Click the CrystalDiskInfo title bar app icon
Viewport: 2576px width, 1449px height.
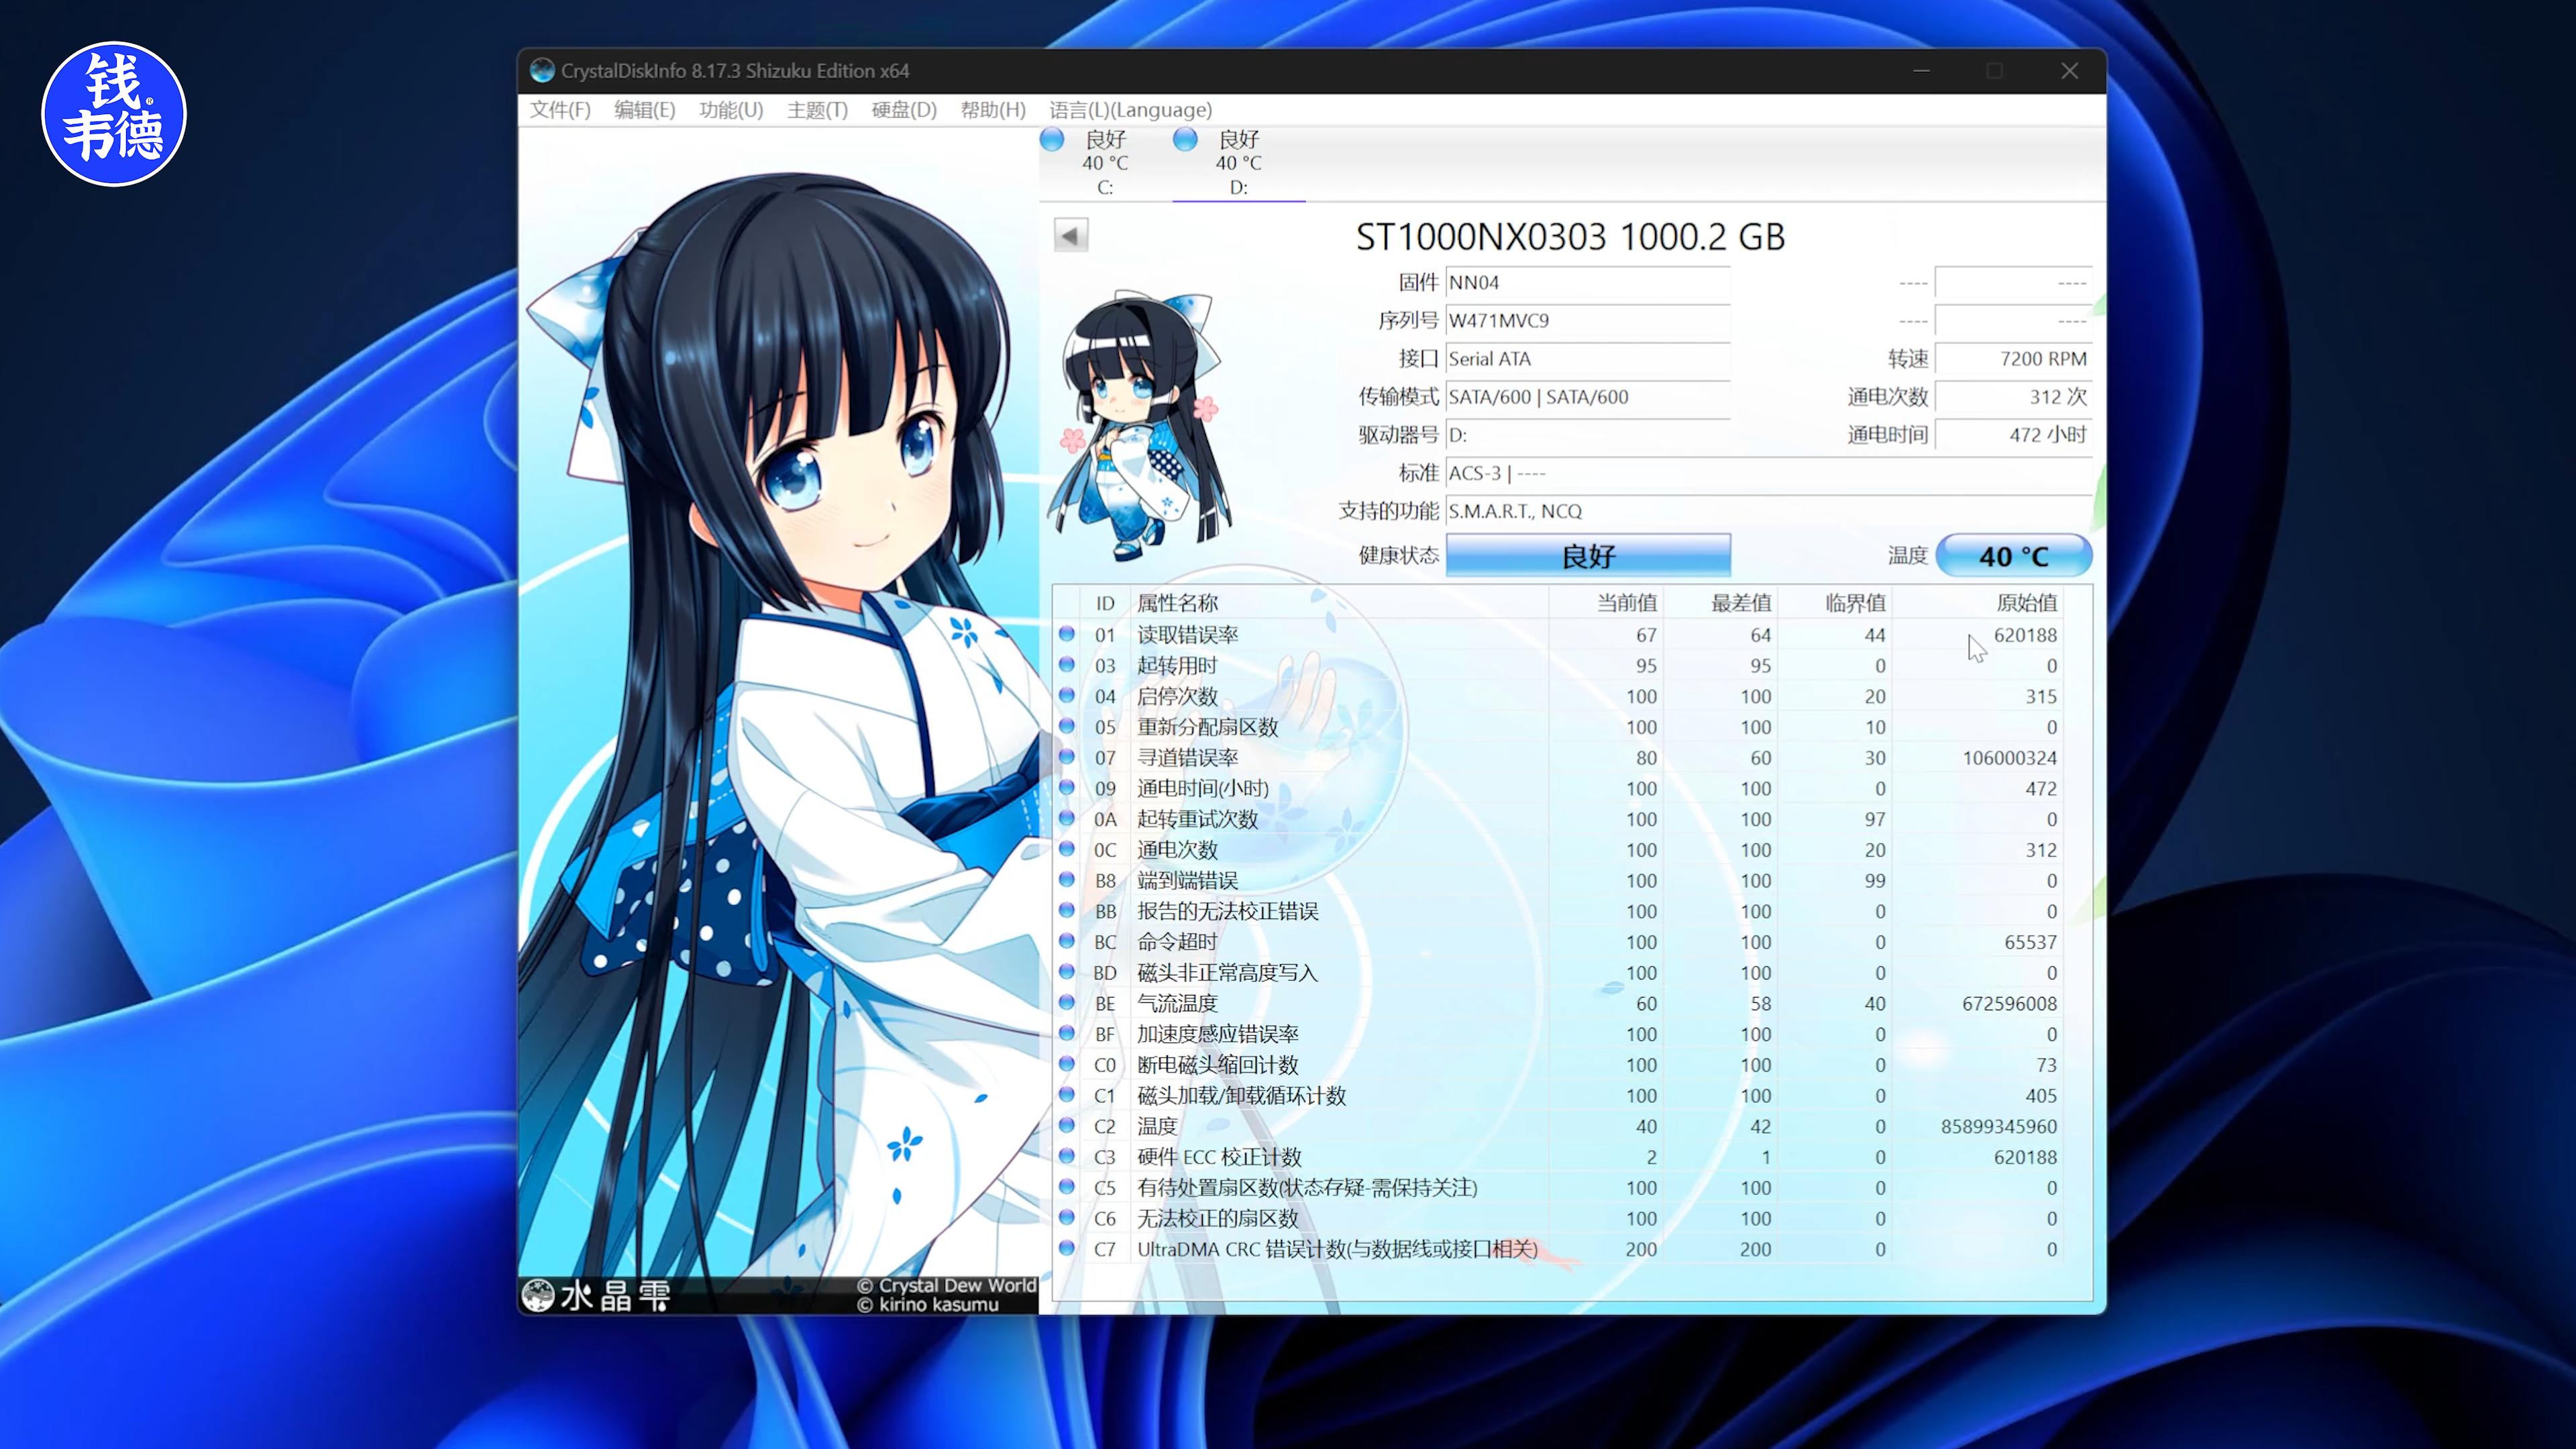pos(542,70)
